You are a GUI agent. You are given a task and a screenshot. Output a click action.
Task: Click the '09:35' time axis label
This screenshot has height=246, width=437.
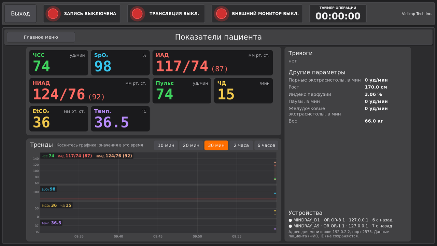point(79,236)
